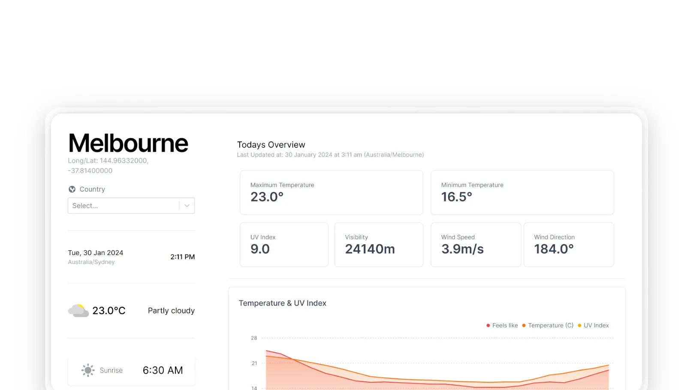Select the Wind Direction 184.0° card
Screen dimensions: 693x390
[x=568, y=244]
